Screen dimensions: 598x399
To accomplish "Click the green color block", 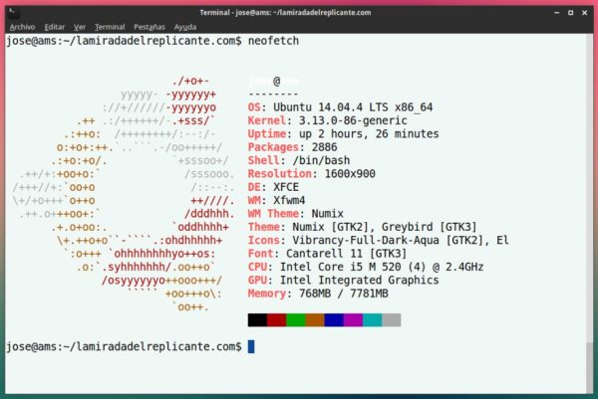I will [296, 319].
